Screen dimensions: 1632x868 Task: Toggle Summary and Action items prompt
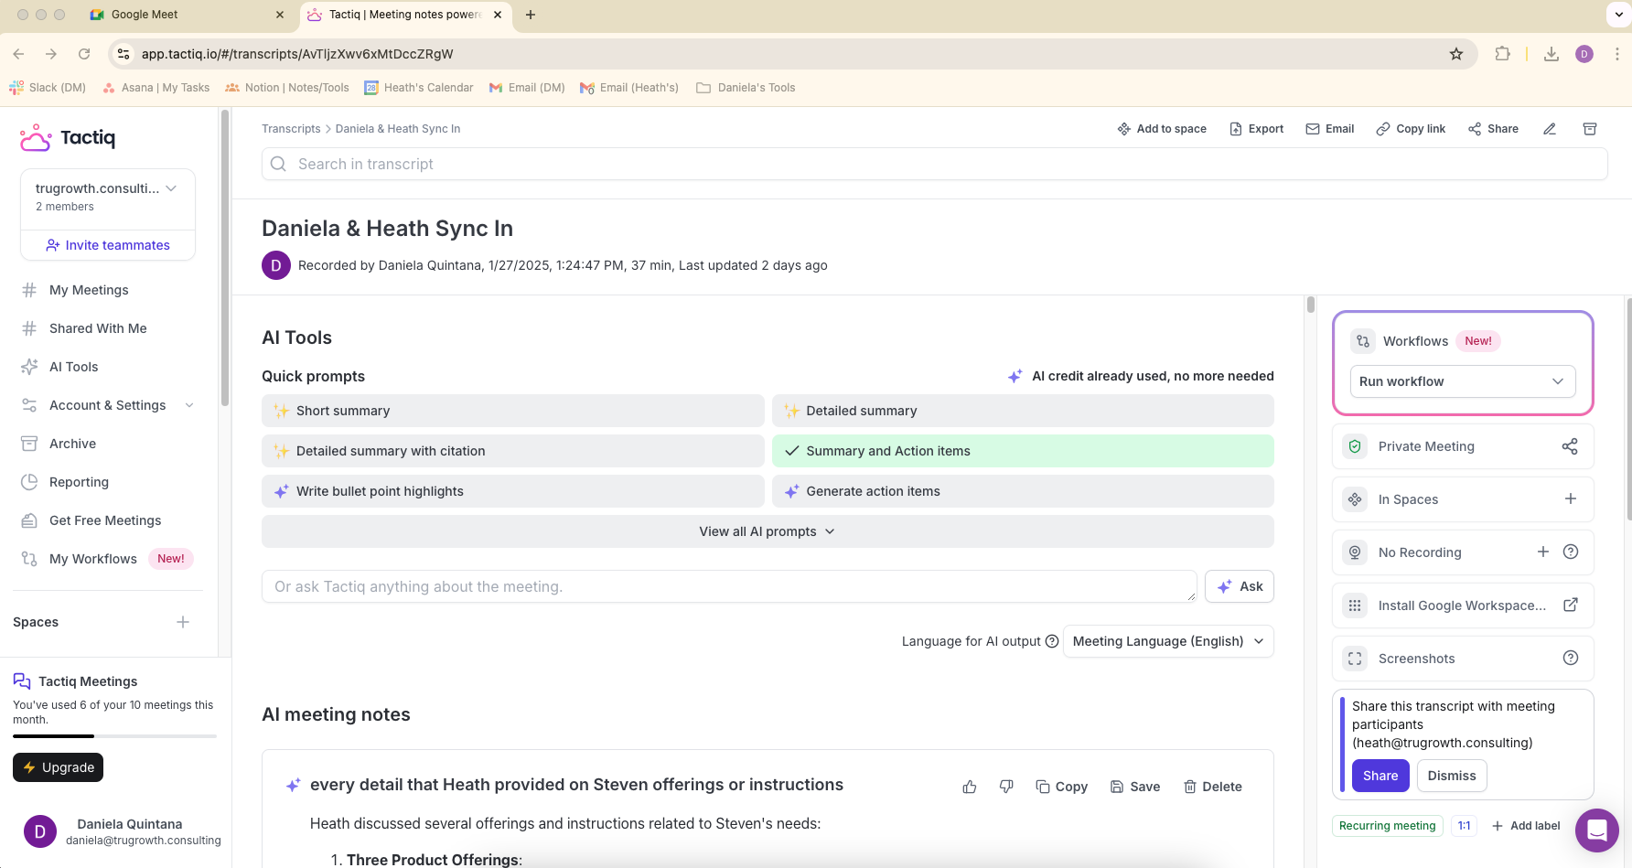1023,451
